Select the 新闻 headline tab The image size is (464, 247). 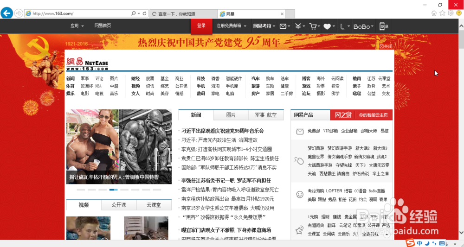(196, 115)
